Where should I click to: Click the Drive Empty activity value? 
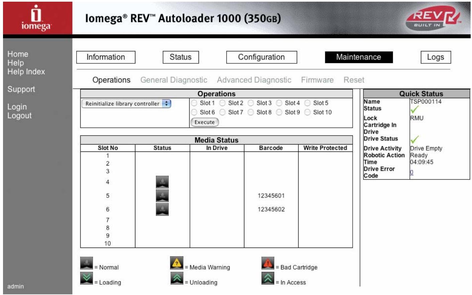coord(426,149)
